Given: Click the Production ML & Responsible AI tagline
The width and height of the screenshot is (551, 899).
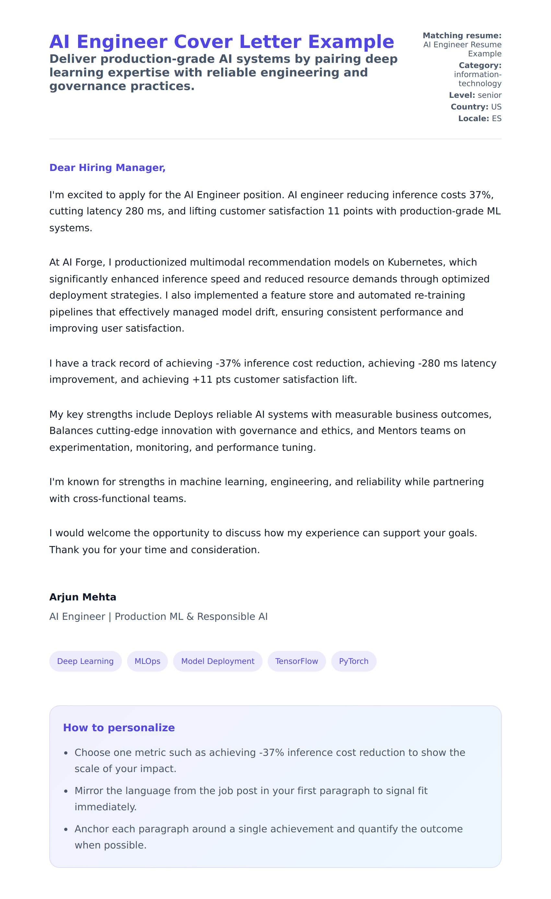Looking at the screenshot, I should [x=158, y=616].
